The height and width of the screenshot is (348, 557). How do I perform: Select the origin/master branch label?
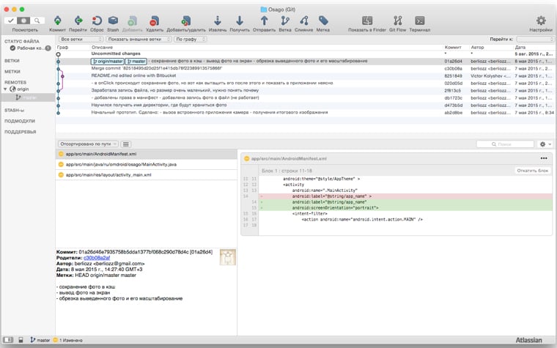(x=107, y=62)
